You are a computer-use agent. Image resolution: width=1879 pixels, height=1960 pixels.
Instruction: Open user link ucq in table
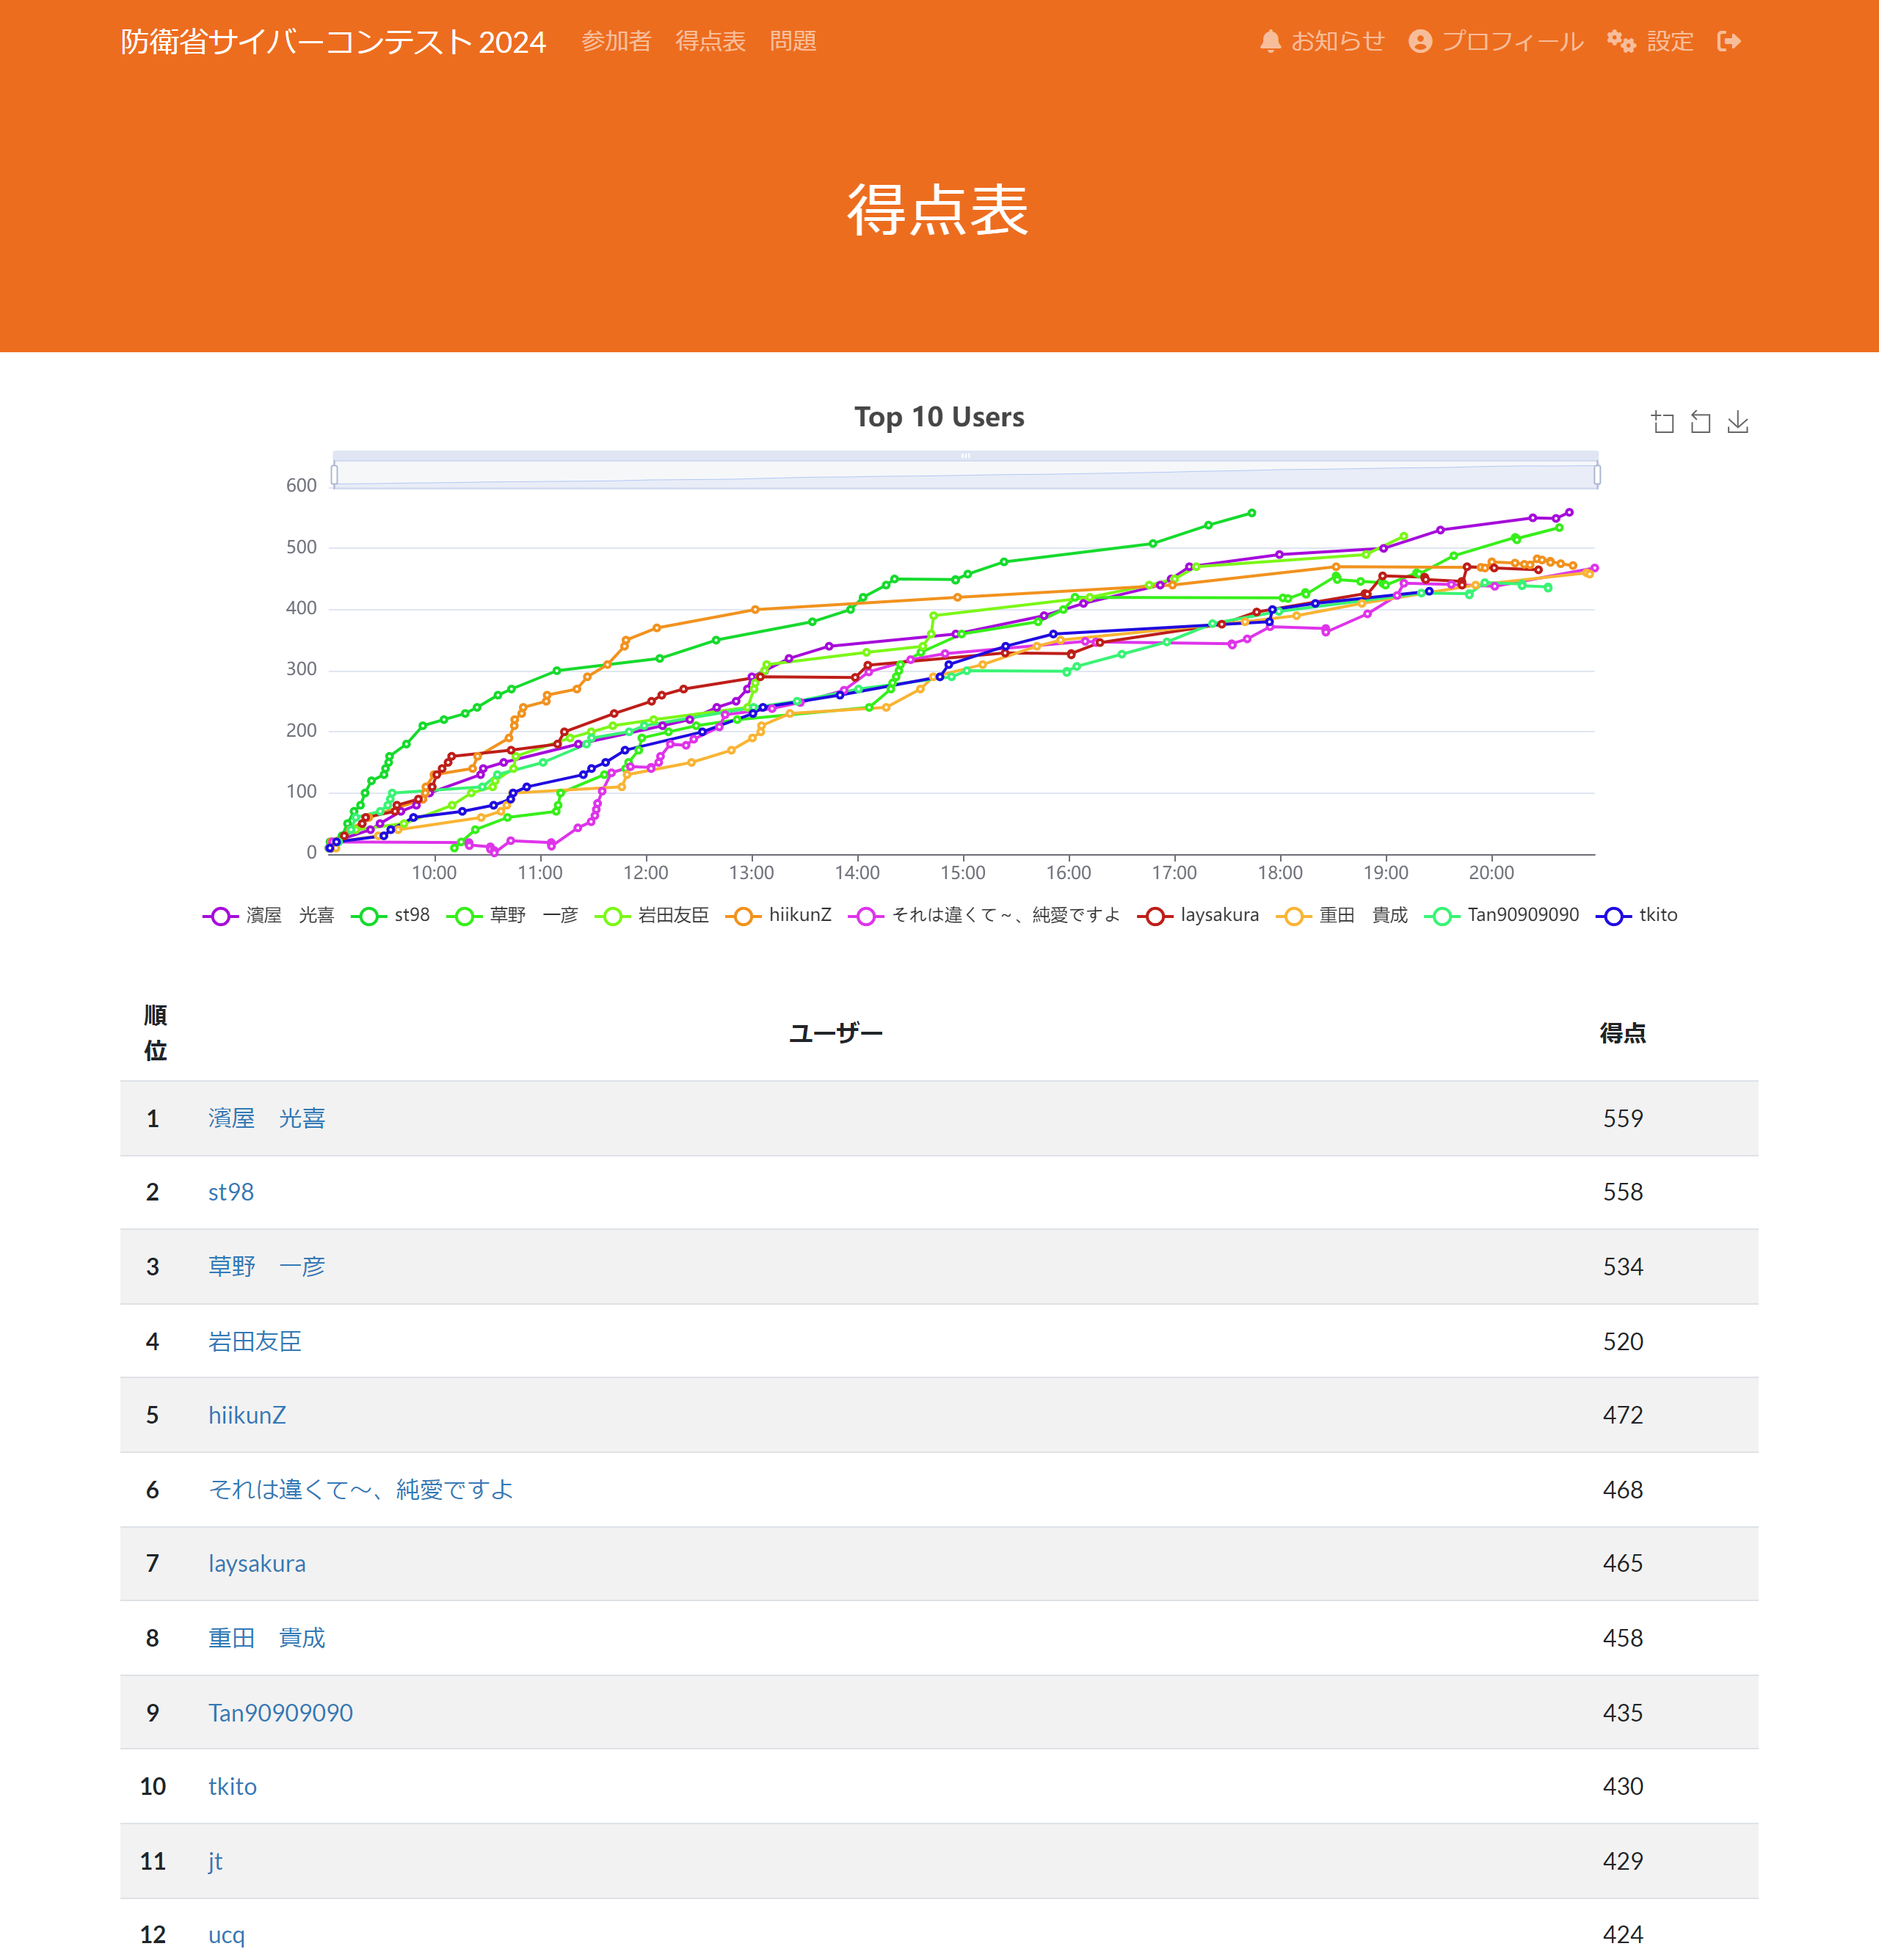tap(226, 1934)
